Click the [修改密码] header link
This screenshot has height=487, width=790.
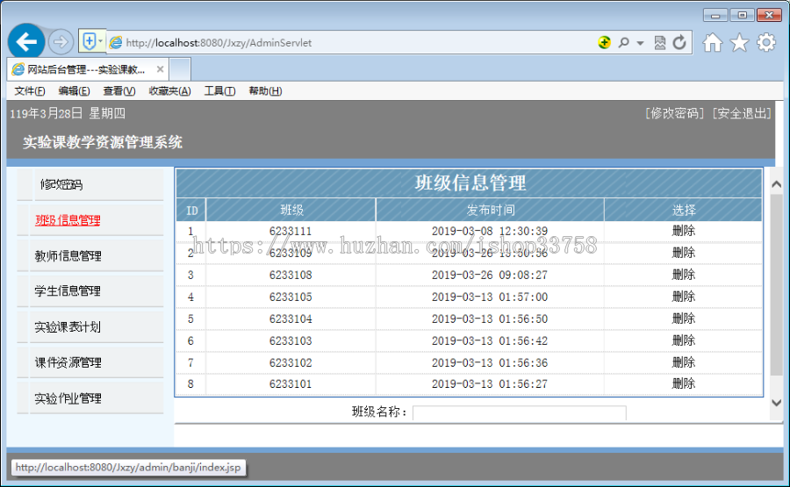click(674, 113)
